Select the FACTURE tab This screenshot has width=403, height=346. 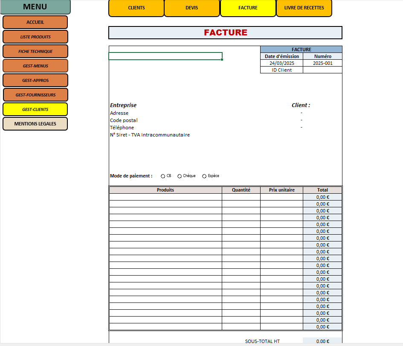click(248, 8)
